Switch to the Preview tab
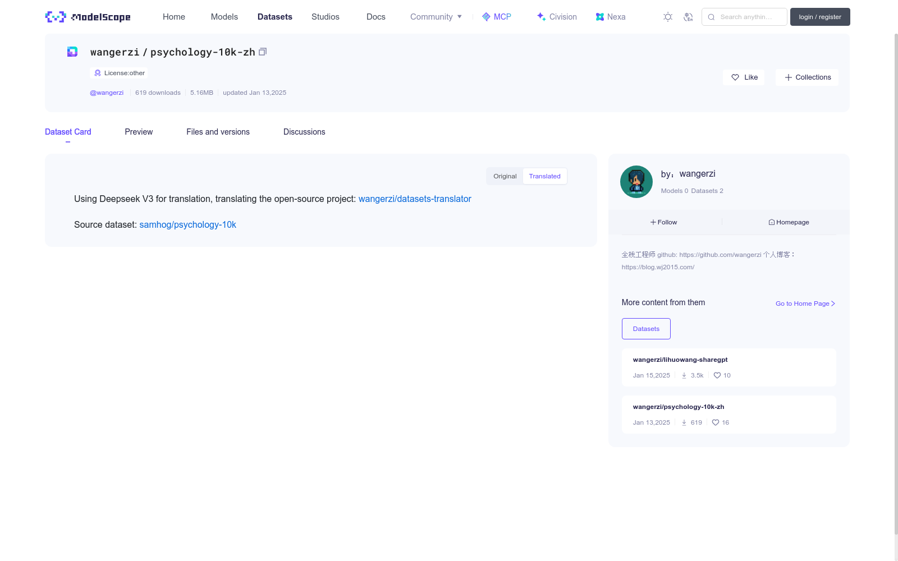Screen dimensions: 898x561 (x=139, y=132)
